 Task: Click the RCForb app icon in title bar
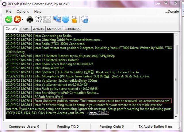[x=4, y=4]
